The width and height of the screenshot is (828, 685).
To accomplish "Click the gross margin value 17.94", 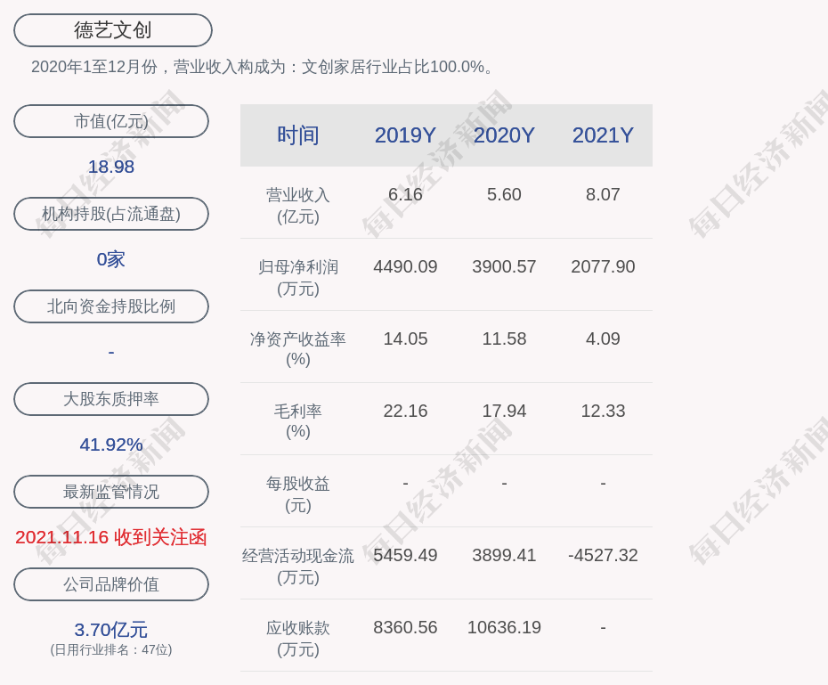I will pyautogui.click(x=504, y=411).
